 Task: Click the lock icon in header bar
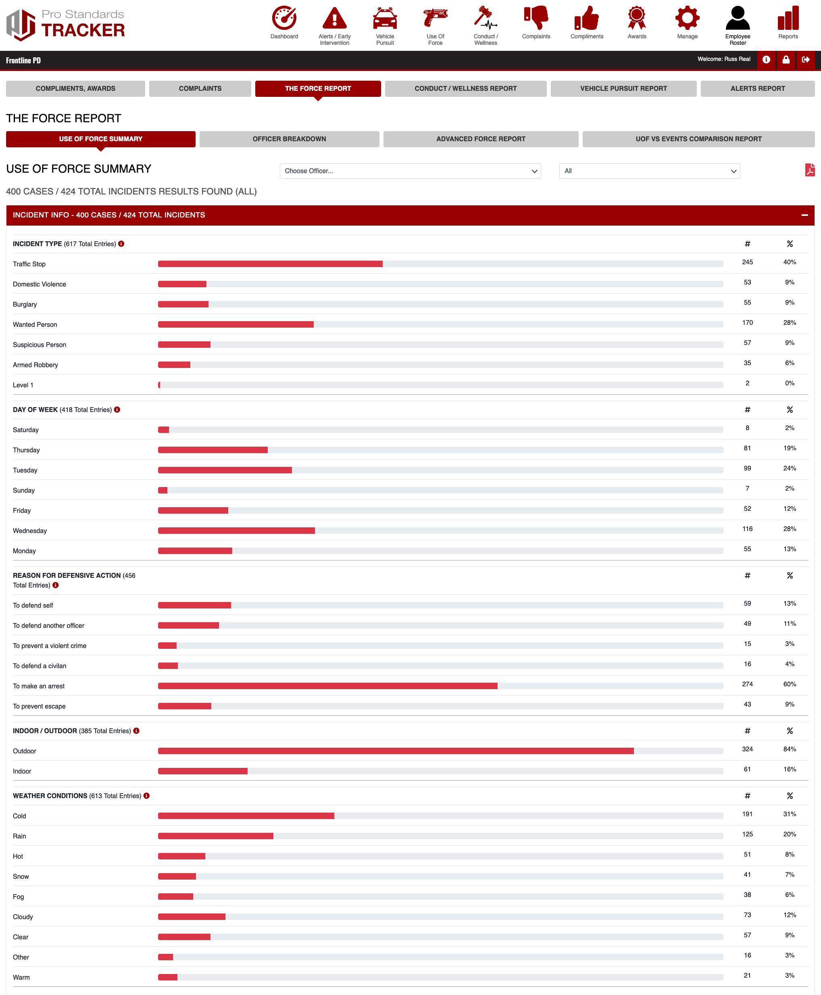point(786,60)
